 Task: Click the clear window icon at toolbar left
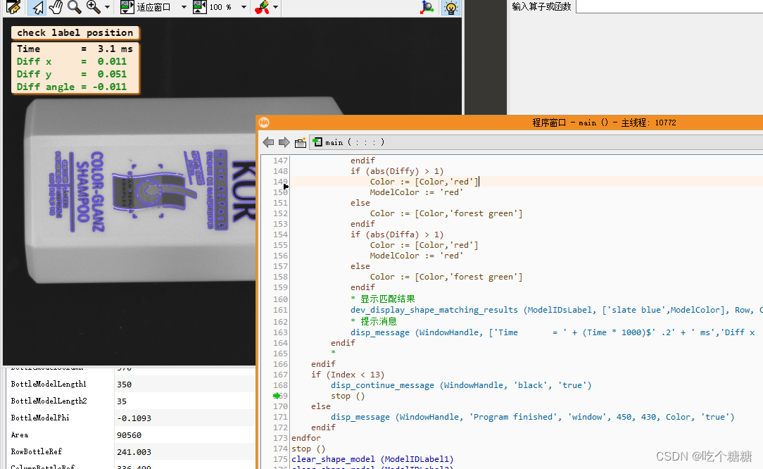pos(13,7)
